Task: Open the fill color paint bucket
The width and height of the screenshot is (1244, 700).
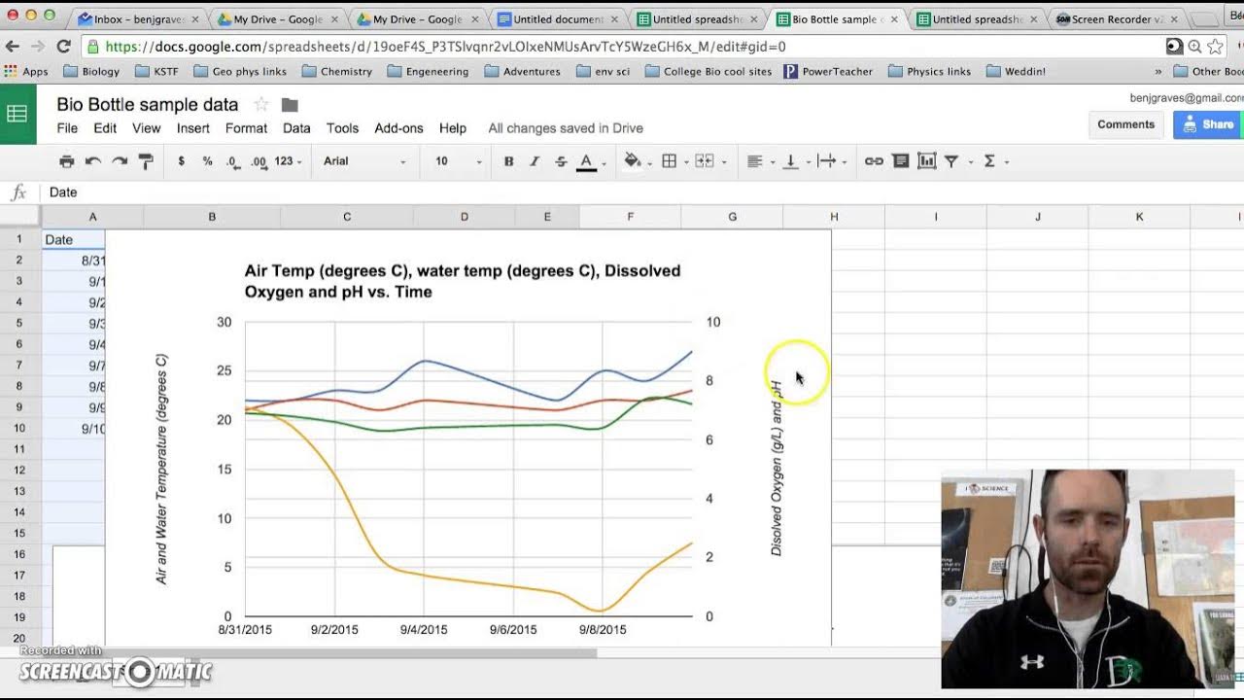Action: (633, 161)
